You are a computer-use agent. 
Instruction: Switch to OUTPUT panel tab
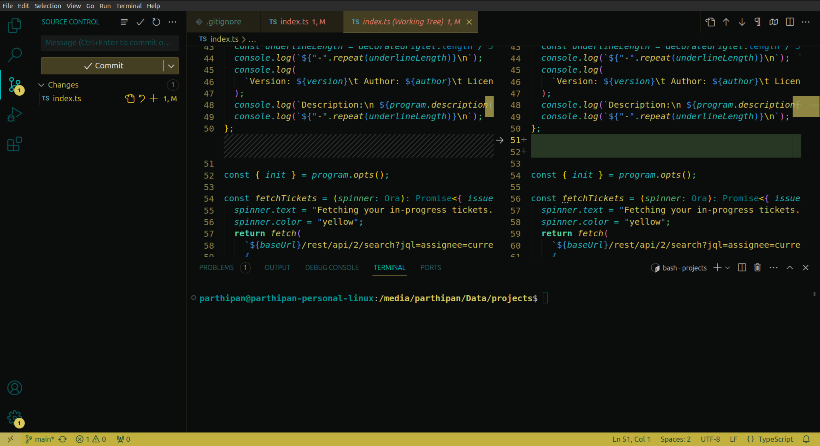click(x=277, y=268)
